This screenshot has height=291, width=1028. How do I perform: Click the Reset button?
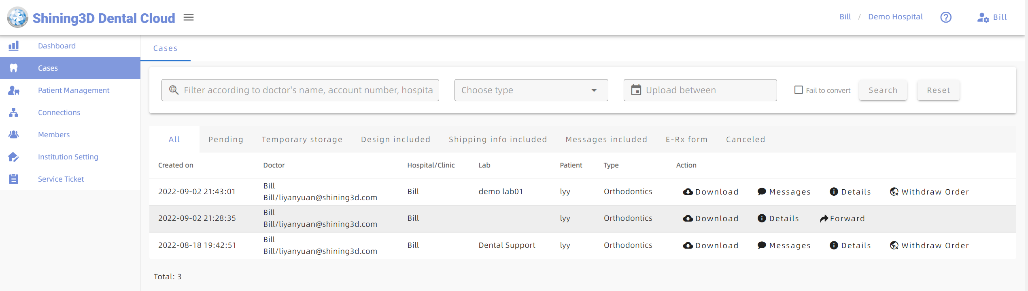click(x=938, y=90)
